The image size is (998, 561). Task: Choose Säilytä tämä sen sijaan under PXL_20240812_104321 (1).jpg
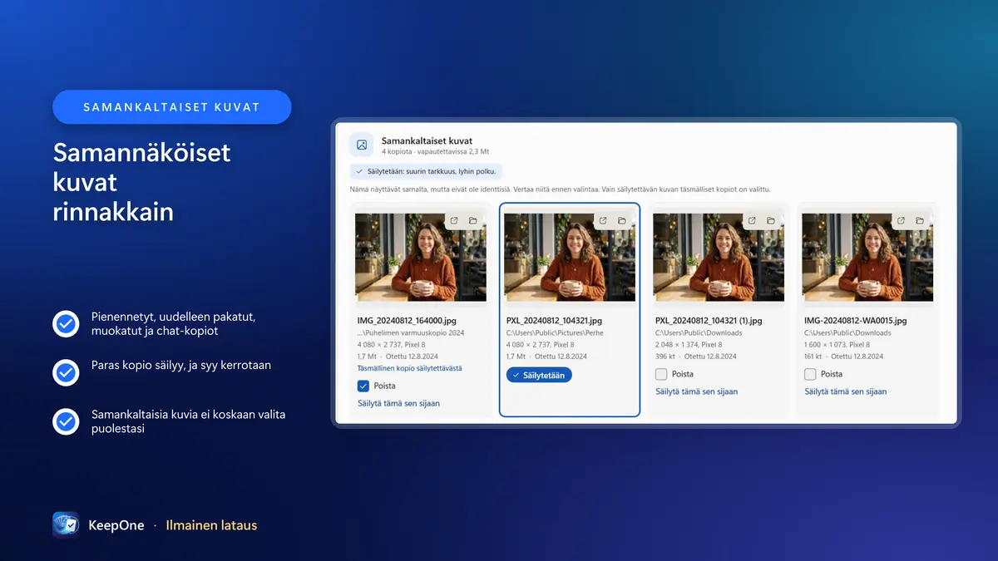[696, 391]
